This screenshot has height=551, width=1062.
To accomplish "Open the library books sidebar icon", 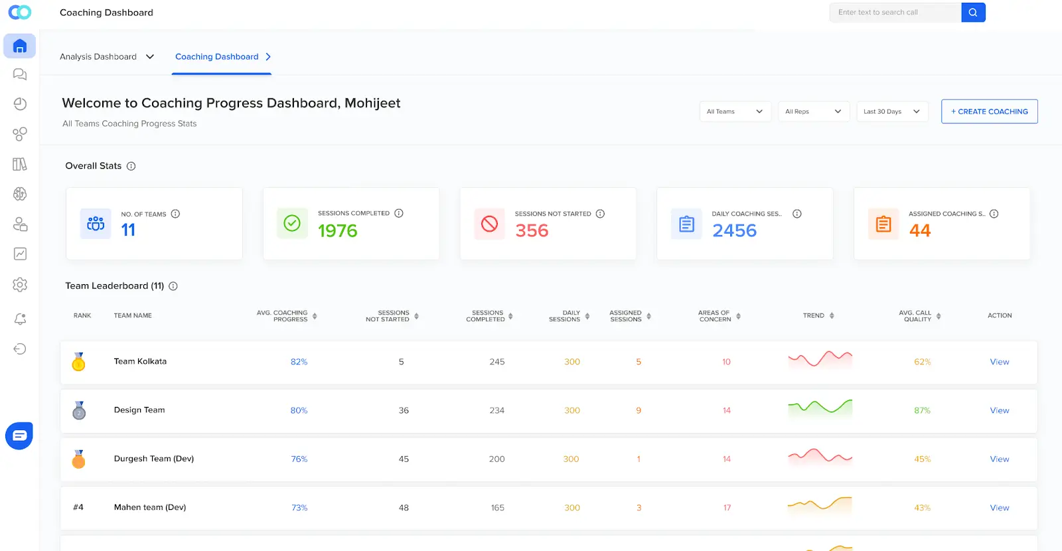I will click(x=20, y=164).
